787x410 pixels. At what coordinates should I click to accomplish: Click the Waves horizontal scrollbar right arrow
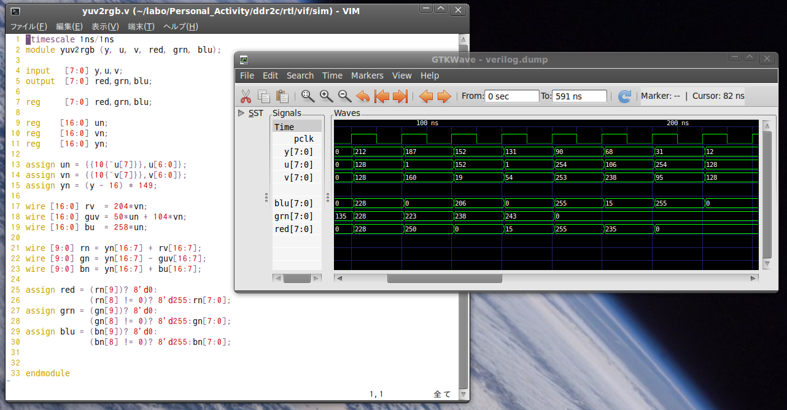tap(754, 278)
